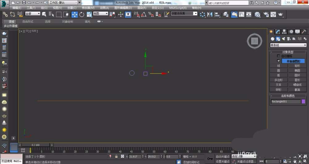The height and width of the screenshot is (164, 309).
Task: Select the Unlink Selection tool
Action: point(13,14)
